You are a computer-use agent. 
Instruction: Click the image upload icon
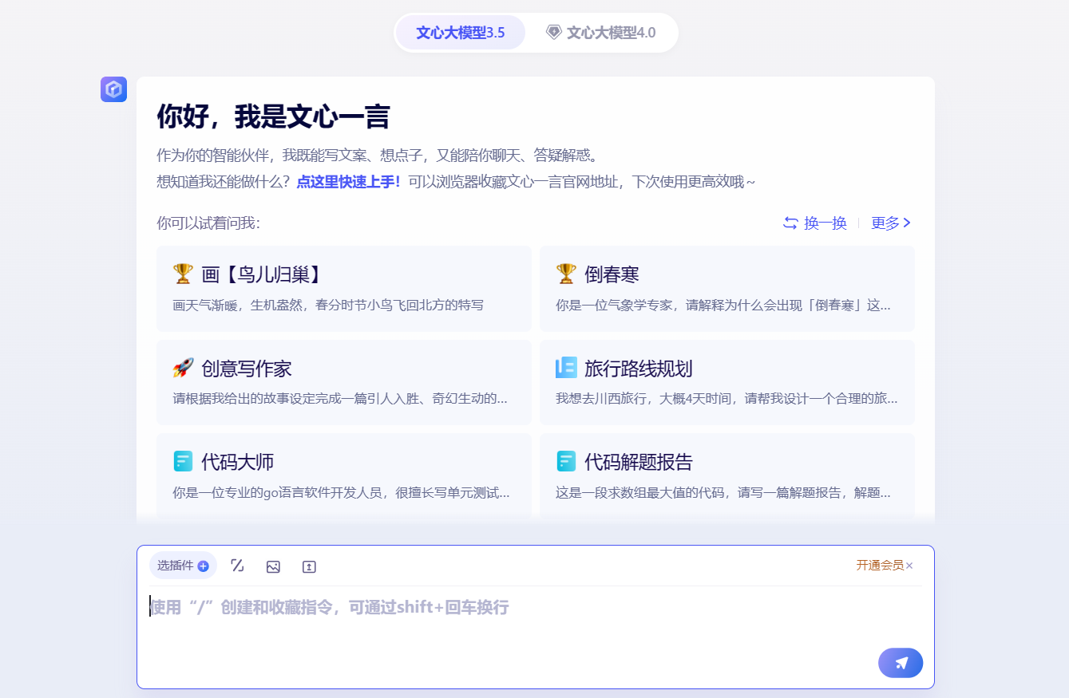coord(273,566)
